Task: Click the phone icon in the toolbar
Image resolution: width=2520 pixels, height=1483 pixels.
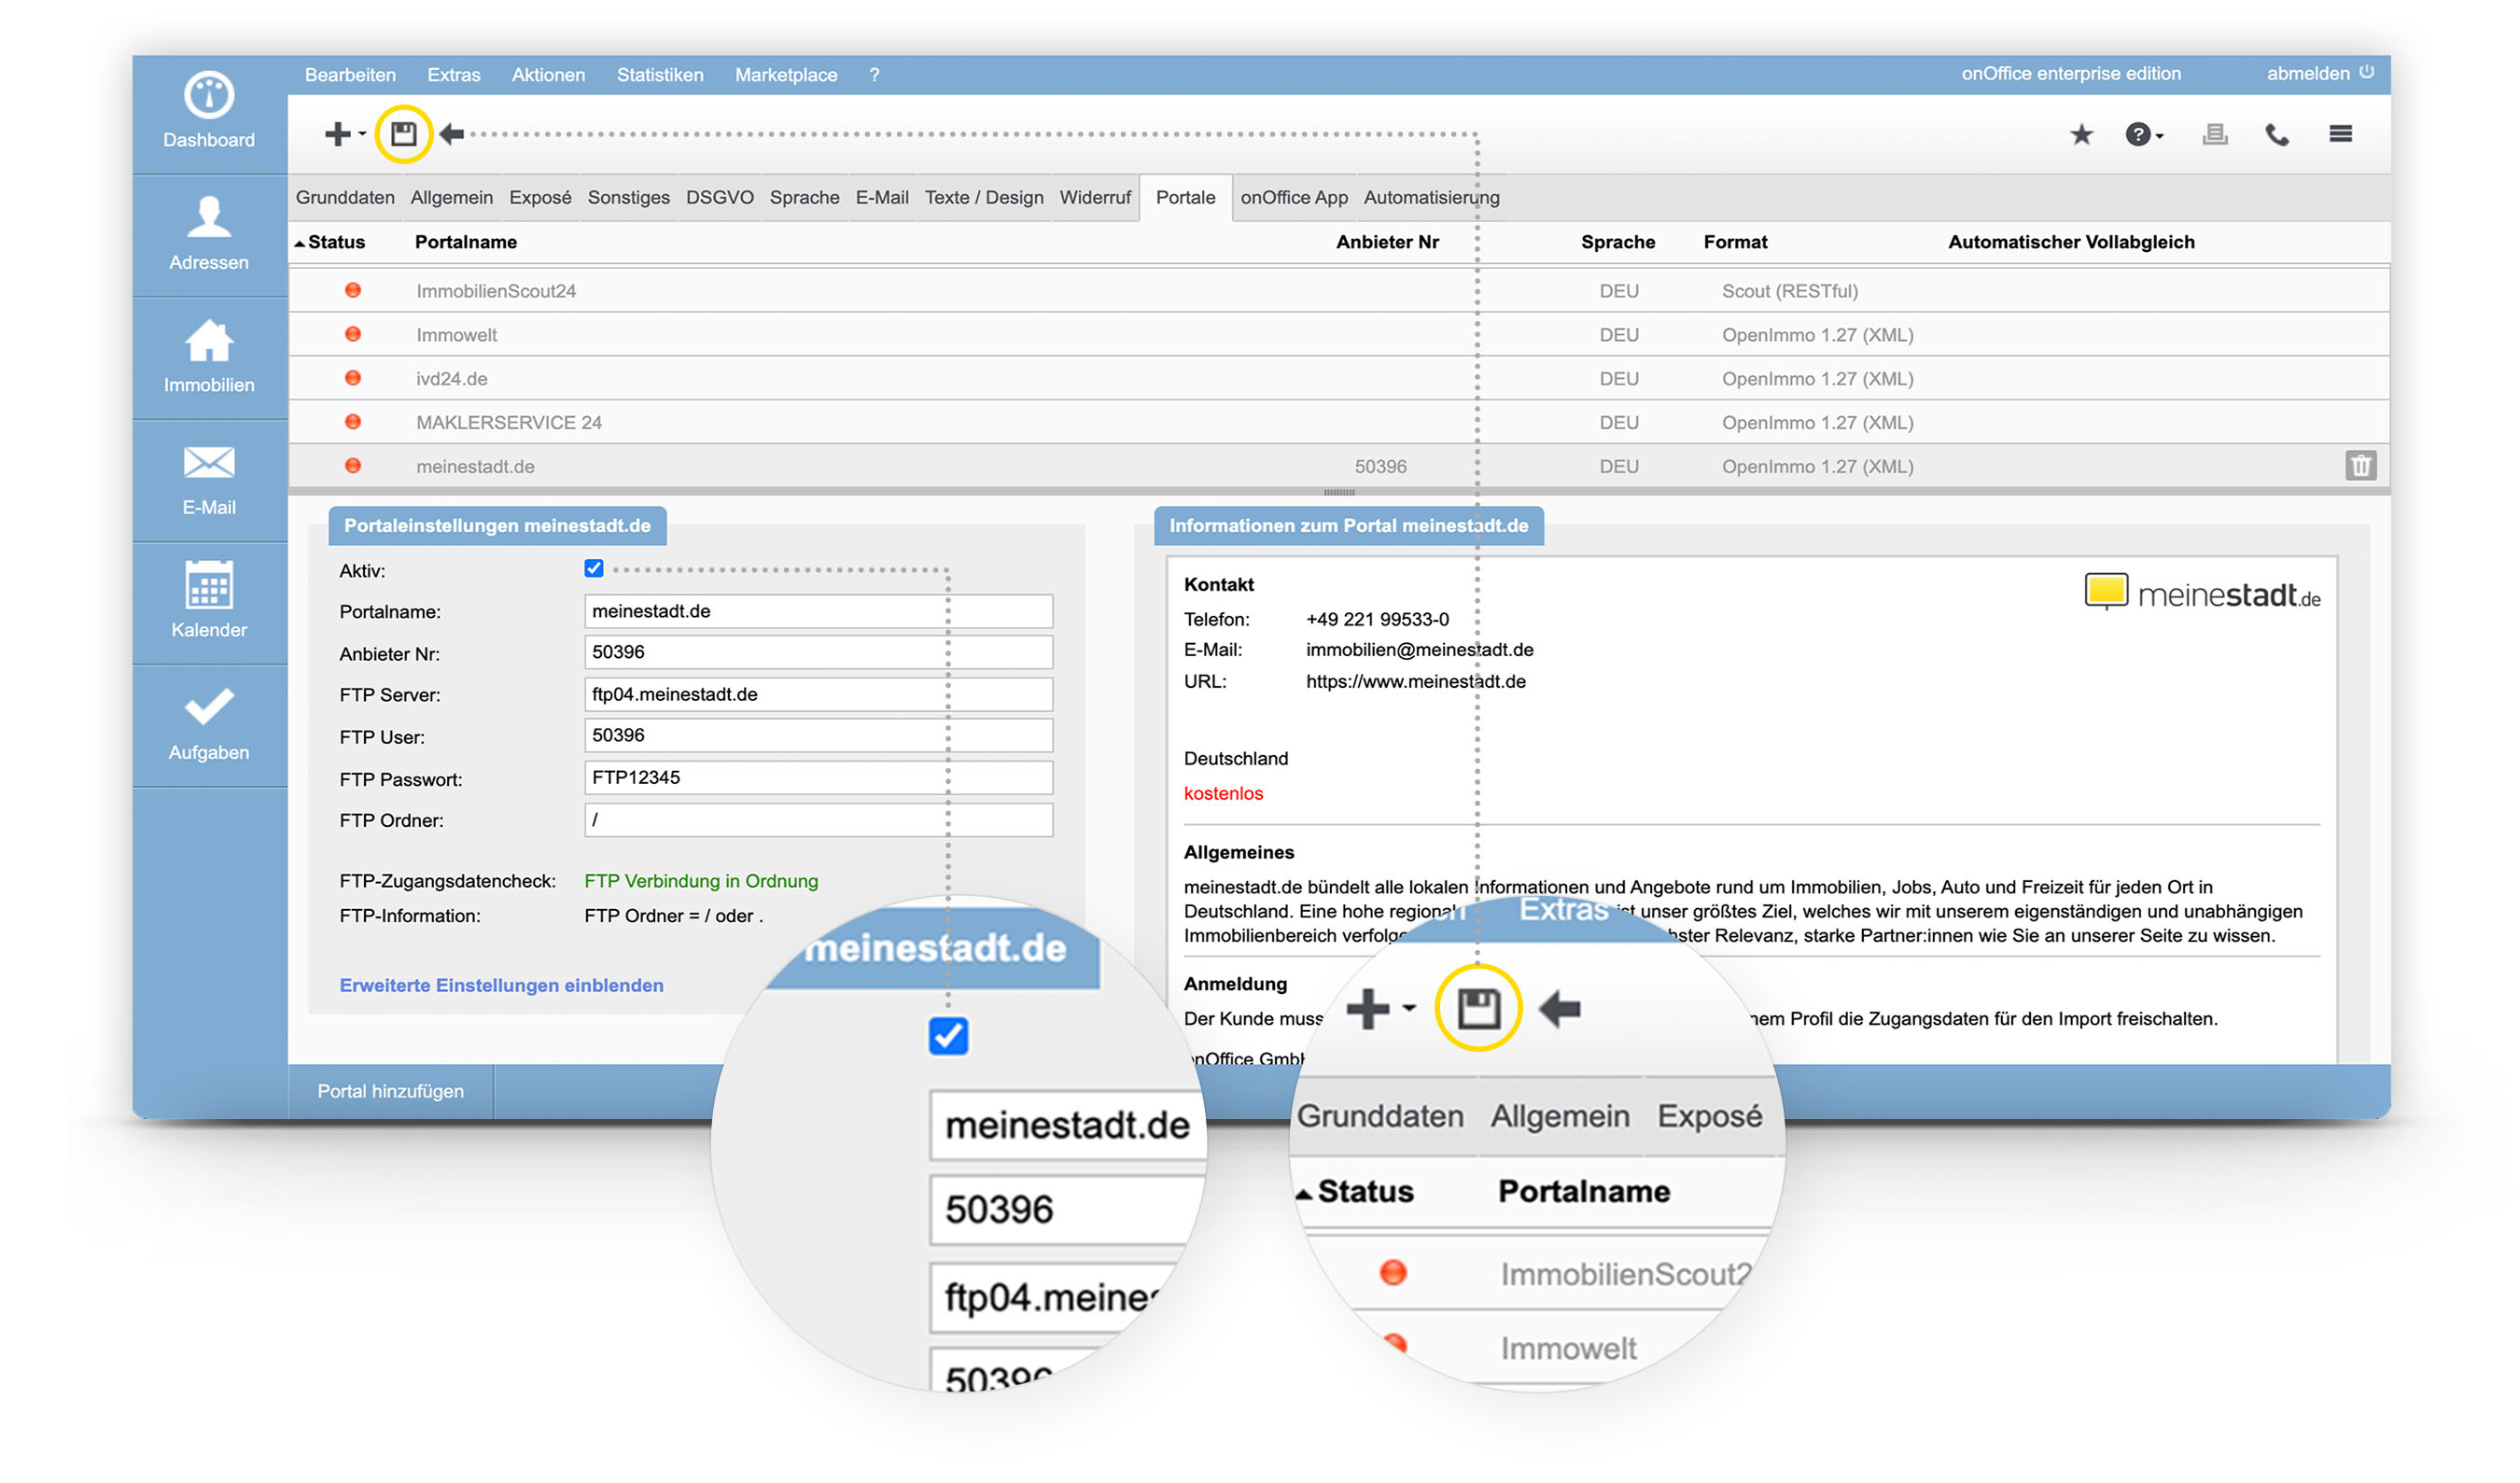Action: [x=2276, y=134]
